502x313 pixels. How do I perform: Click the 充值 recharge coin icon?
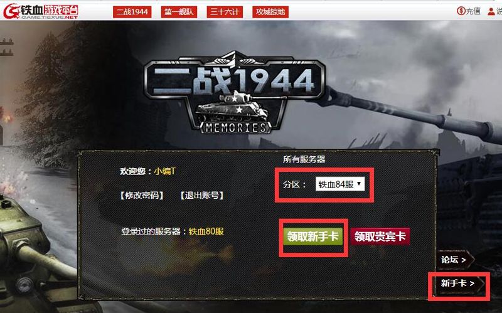(461, 11)
